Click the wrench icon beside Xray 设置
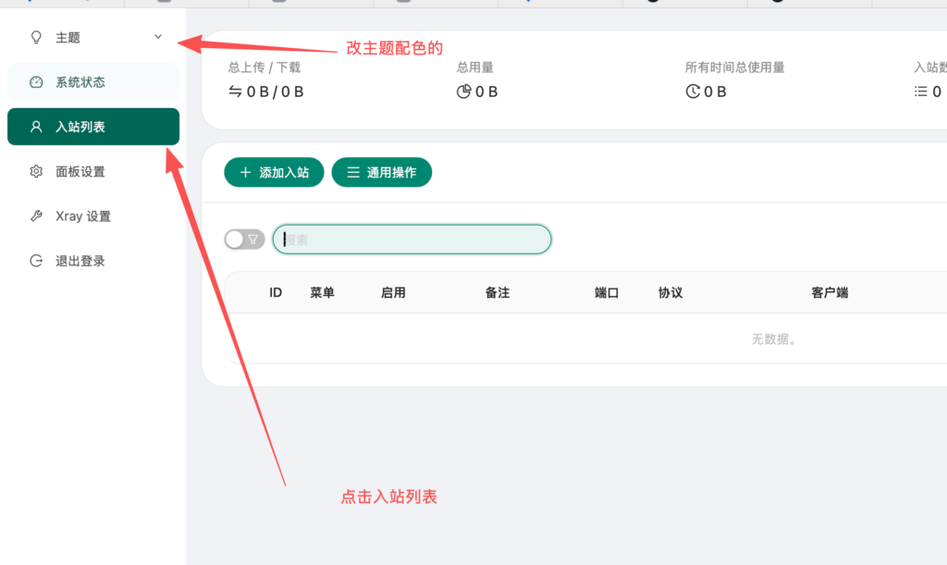 pos(36,216)
